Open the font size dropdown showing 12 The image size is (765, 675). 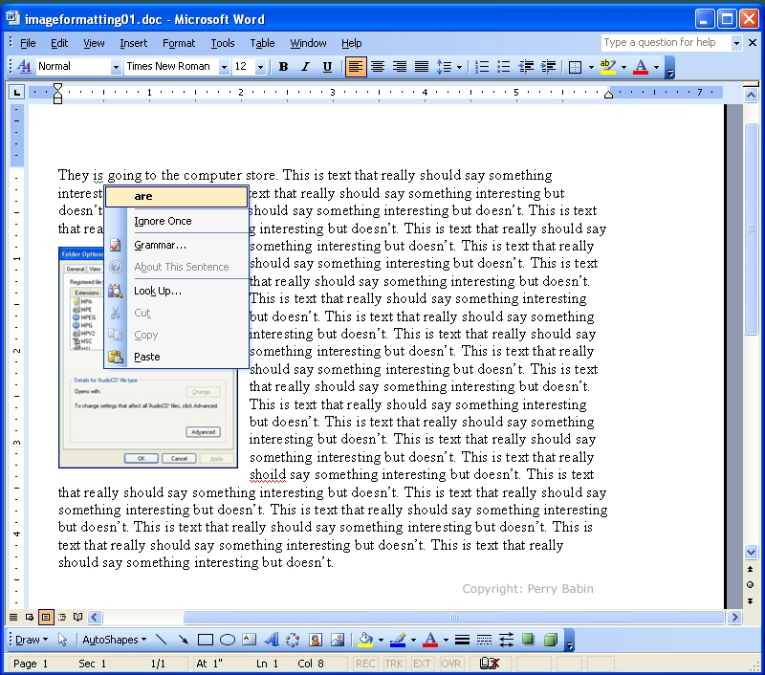tap(260, 67)
